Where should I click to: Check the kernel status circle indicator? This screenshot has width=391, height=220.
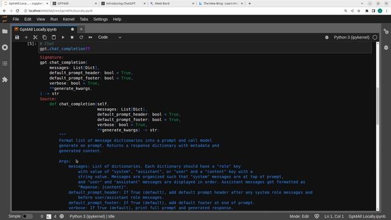click(375, 37)
